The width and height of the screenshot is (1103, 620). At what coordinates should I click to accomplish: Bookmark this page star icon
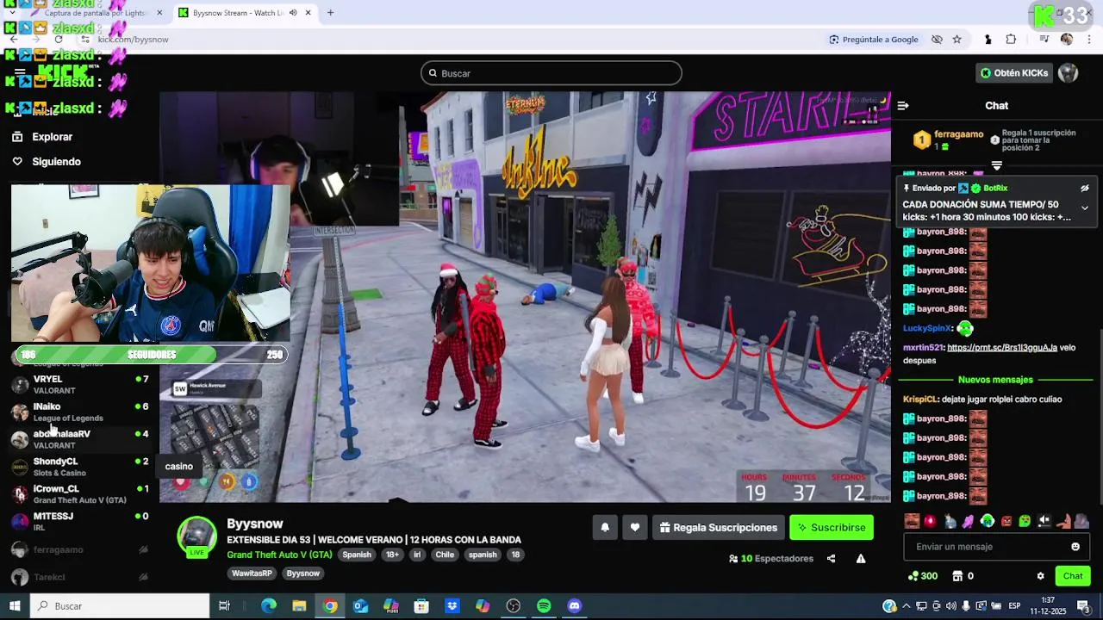[957, 40]
